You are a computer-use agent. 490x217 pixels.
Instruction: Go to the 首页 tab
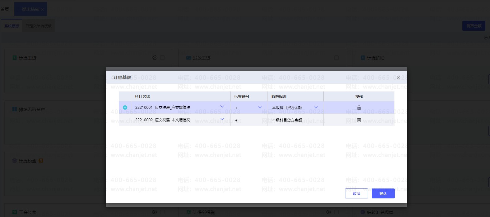(5, 9)
